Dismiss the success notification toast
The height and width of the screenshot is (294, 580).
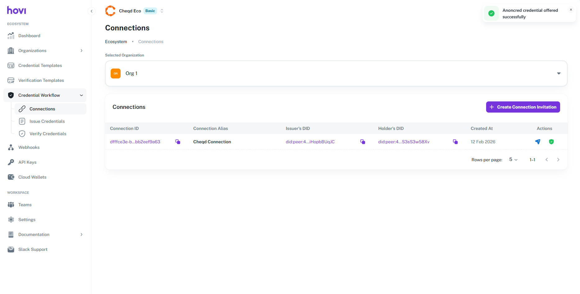(x=571, y=10)
